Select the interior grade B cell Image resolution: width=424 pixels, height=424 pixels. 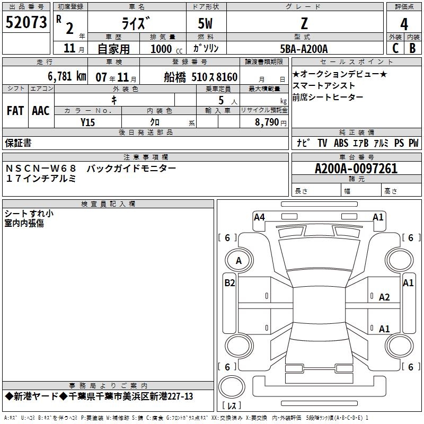(x=412, y=48)
